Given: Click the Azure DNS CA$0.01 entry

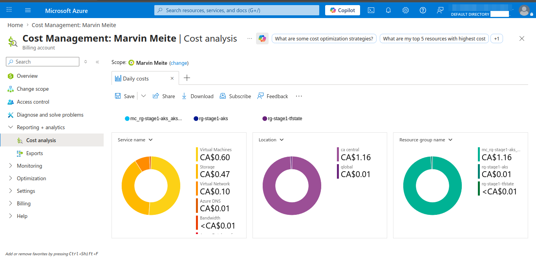Looking at the screenshot, I should (x=213, y=206).
